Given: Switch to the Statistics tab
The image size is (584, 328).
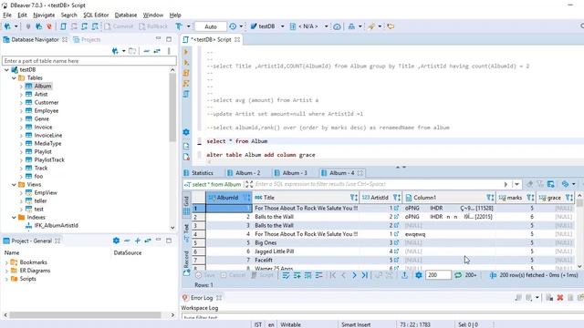Looking at the screenshot, I should point(199,173).
